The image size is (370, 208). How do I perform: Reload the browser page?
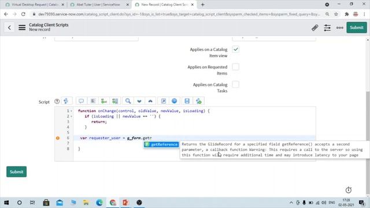click(x=23, y=14)
